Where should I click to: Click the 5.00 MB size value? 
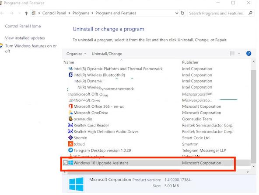click(171, 186)
